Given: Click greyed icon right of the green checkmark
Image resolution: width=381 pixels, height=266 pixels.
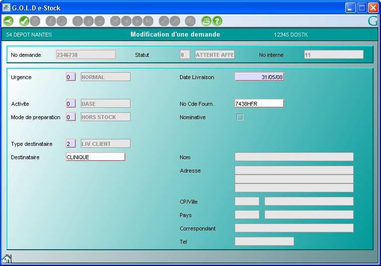Looking at the screenshot, I should click(35, 21).
